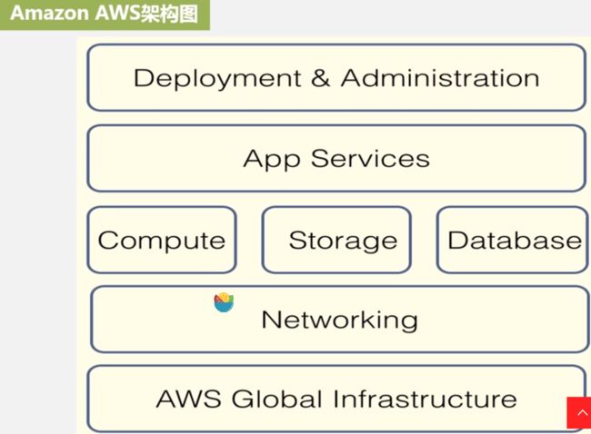Screen dimensions: 591x434
Task: Click the Amazon AWS架构图 title banner
Action: [x=105, y=15]
